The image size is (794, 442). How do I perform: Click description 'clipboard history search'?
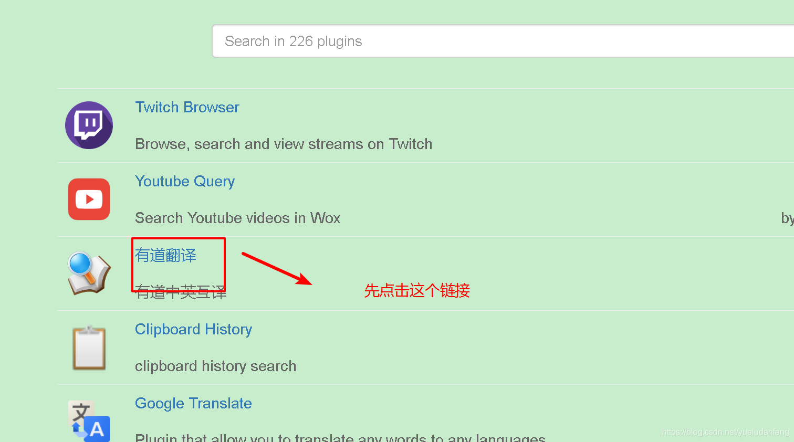tap(215, 366)
